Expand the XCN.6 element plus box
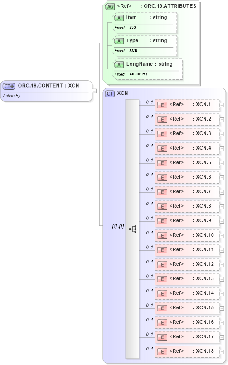The height and width of the screenshot is (365, 228). pos(222,178)
